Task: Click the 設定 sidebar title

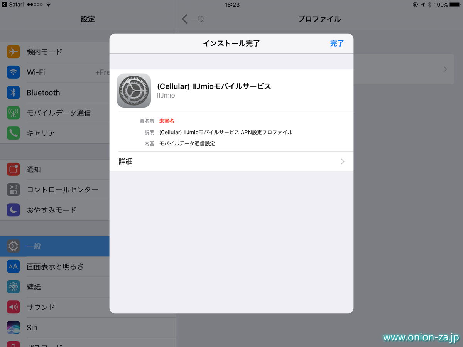Action: tap(88, 19)
